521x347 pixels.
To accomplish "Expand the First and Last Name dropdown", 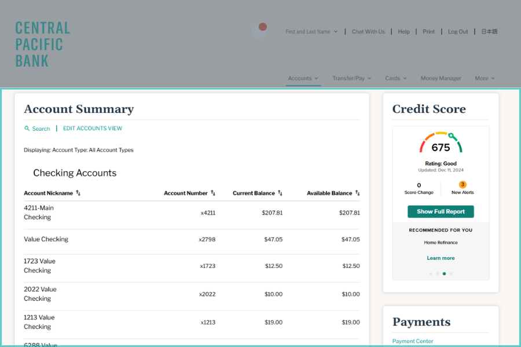I will coord(311,32).
